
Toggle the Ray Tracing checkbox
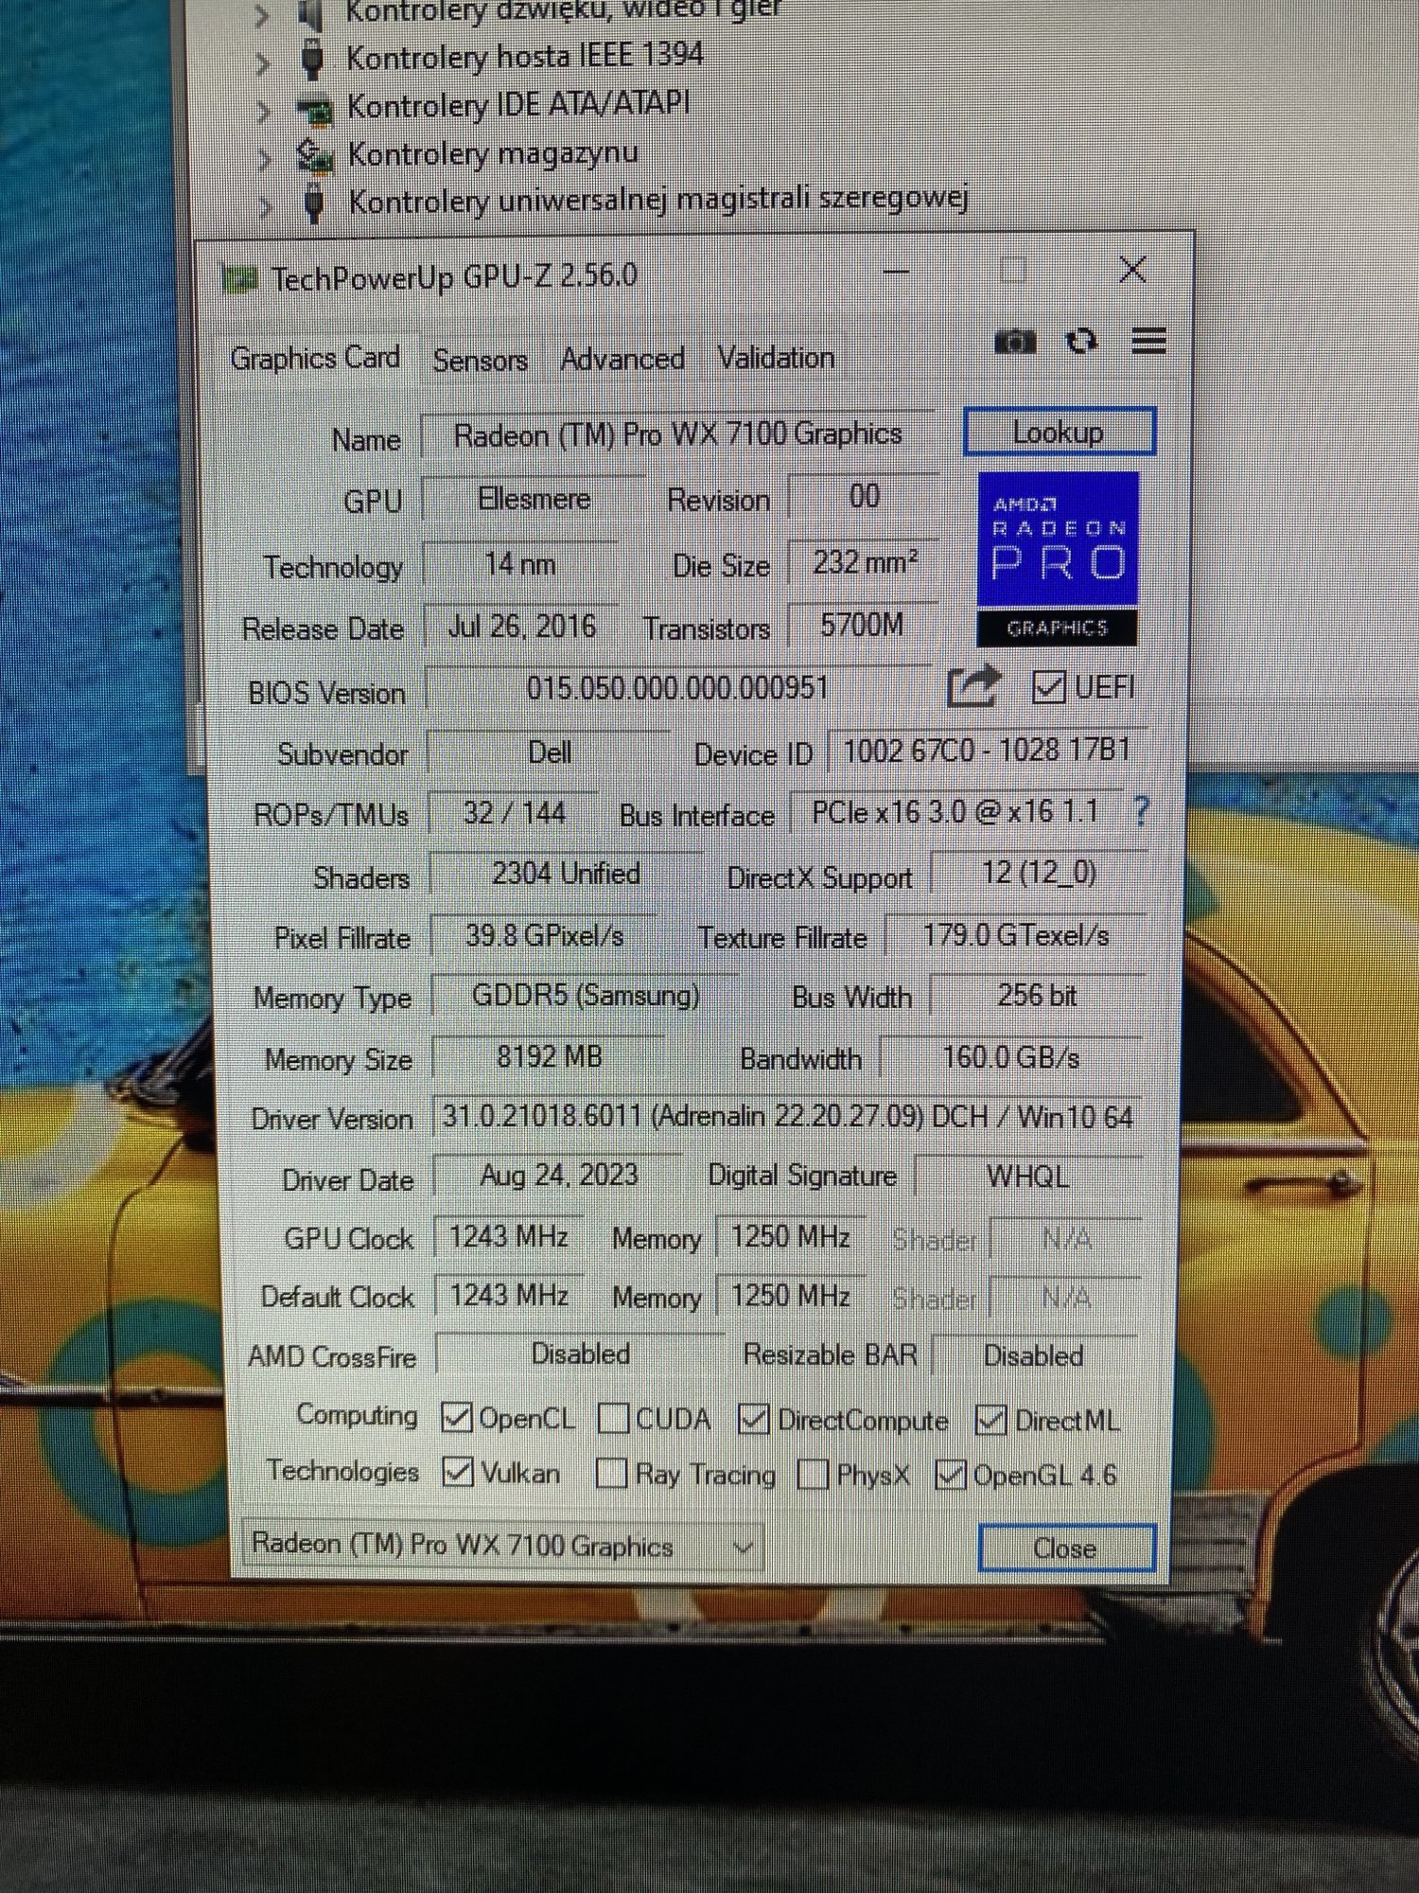pos(610,1474)
